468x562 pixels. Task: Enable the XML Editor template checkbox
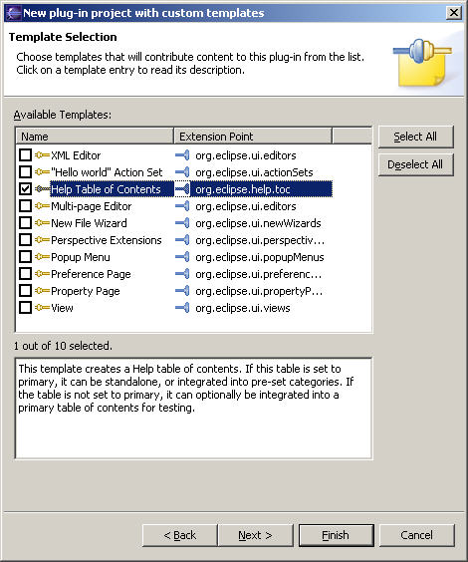(x=25, y=155)
